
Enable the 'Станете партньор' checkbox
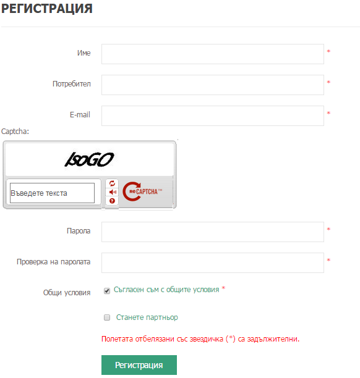pos(107,317)
